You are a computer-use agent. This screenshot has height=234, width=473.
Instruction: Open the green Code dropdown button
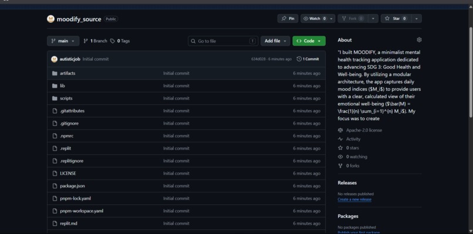[309, 41]
